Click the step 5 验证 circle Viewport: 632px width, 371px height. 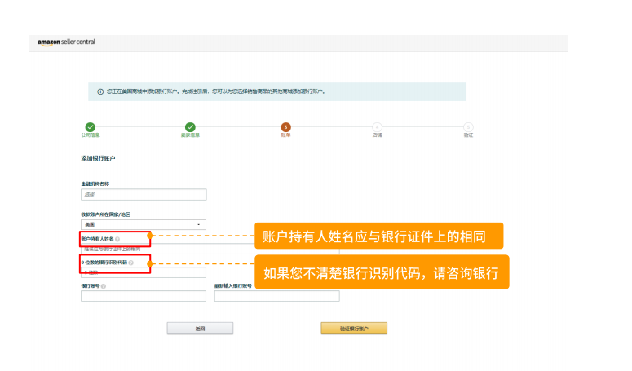[468, 127]
